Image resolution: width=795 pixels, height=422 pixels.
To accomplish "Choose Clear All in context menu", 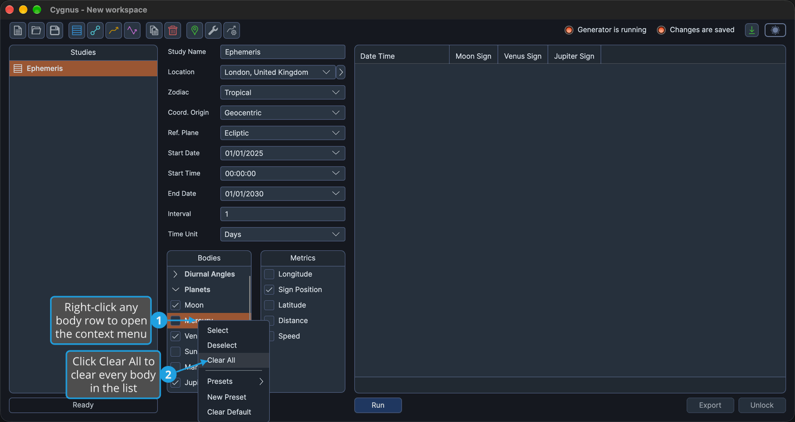I will click(233, 360).
